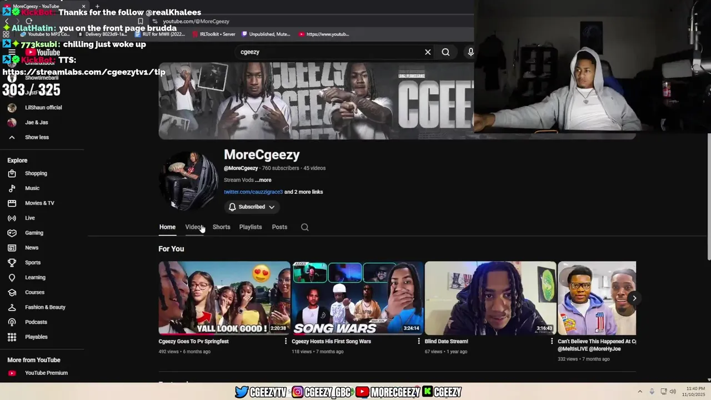Viewport: 711px width, 400px height.
Task: Open the Learning lightbulb icon
Action: coord(12,277)
